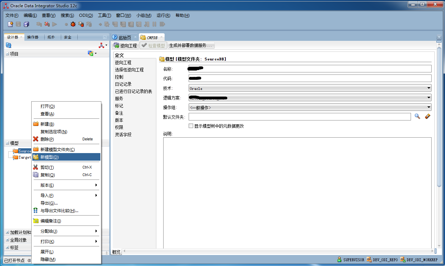Viewport: 445px width, 266px height.
Task: Open the 选择性逆向工程 side section
Action: 129,70
